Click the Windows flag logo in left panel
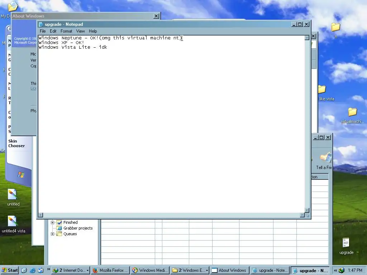 [21, 175]
